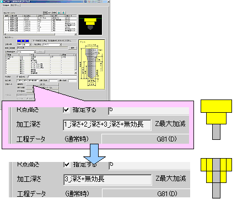237x199 pixels.
Task: Click the blue highlighted status indicator
Action: (x=23, y=41)
